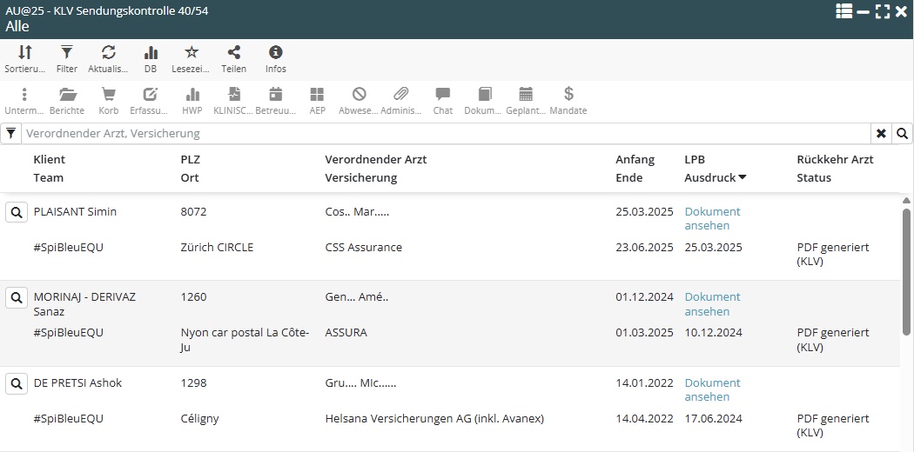This screenshot has width=914, height=452.
Task: Open Dokument ansehen link for DE PRETSI Ashok
Action: 712,389
